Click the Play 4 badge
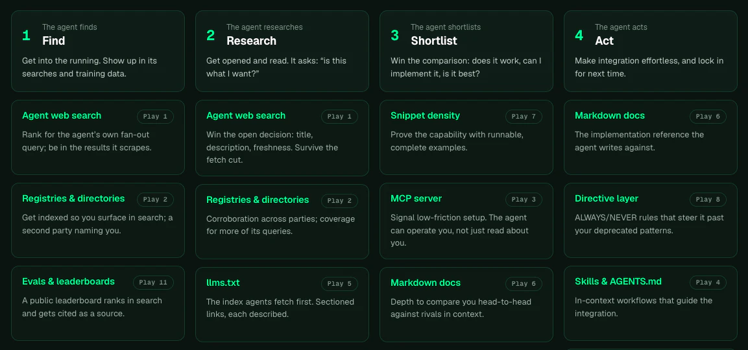This screenshot has height=350, width=748. click(708, 283)
